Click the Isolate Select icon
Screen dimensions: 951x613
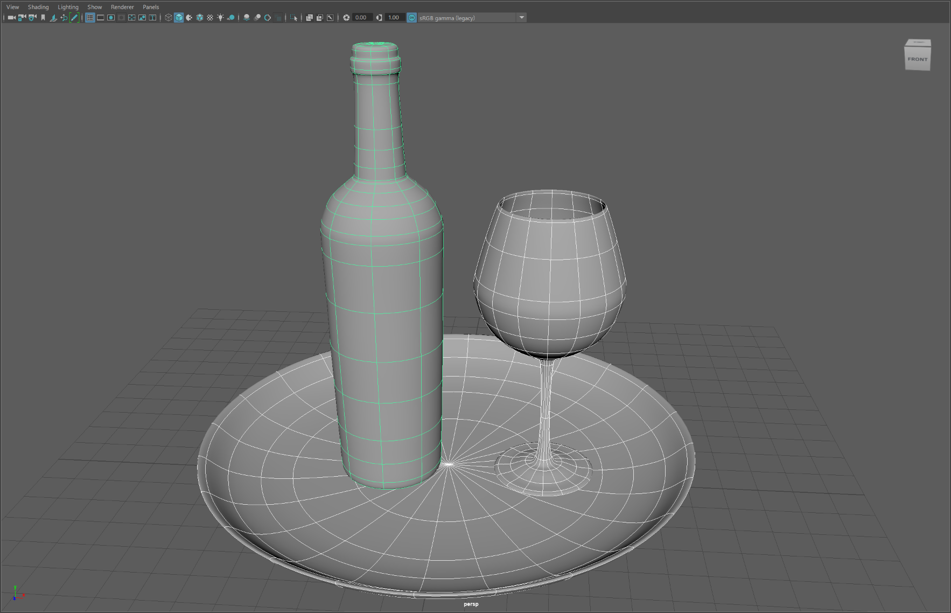point(293,18)
